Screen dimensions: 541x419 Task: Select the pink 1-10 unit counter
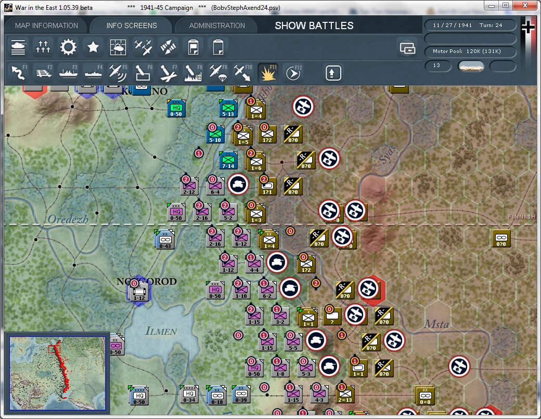(241, 291)
